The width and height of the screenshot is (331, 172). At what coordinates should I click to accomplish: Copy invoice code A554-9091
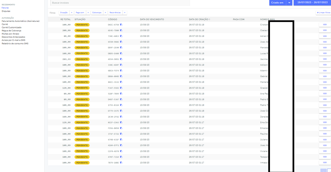(121, 59)
